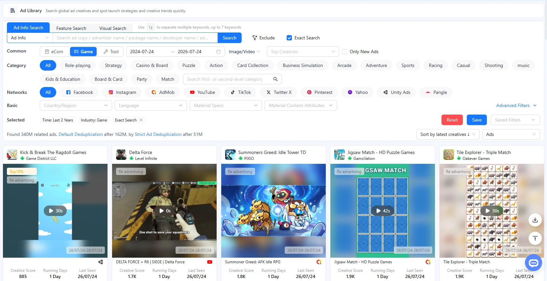
Task: Select the eCom common option
Action: [x=54, y=52]
